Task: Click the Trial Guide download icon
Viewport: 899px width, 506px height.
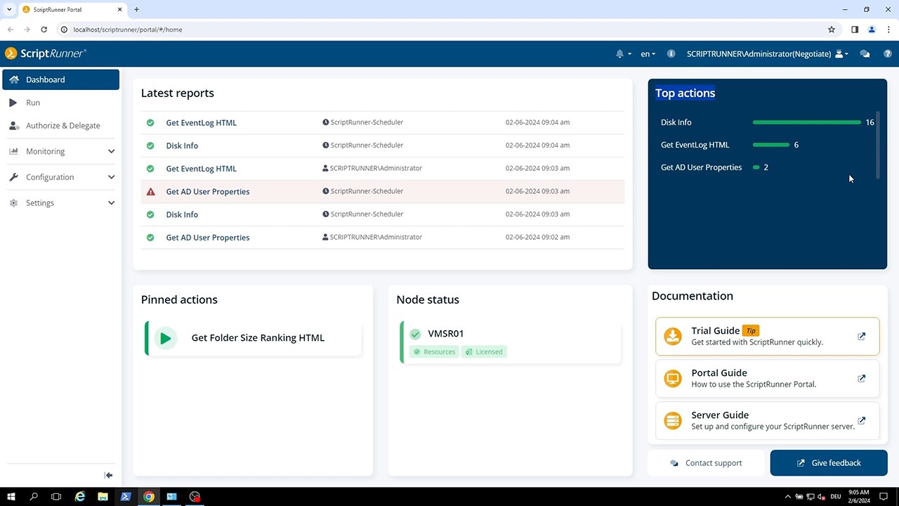Action: [x=673, y=336]
